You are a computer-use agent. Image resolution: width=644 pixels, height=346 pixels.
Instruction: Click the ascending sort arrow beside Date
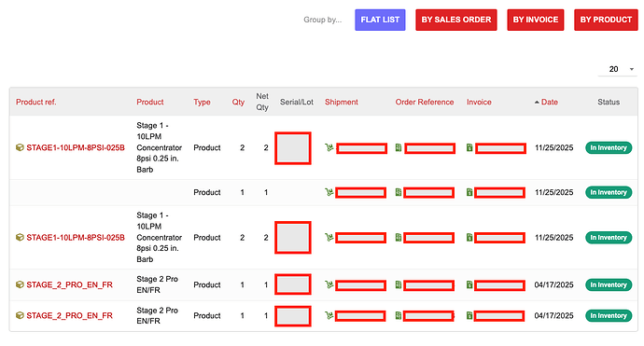tap(537, 103)
